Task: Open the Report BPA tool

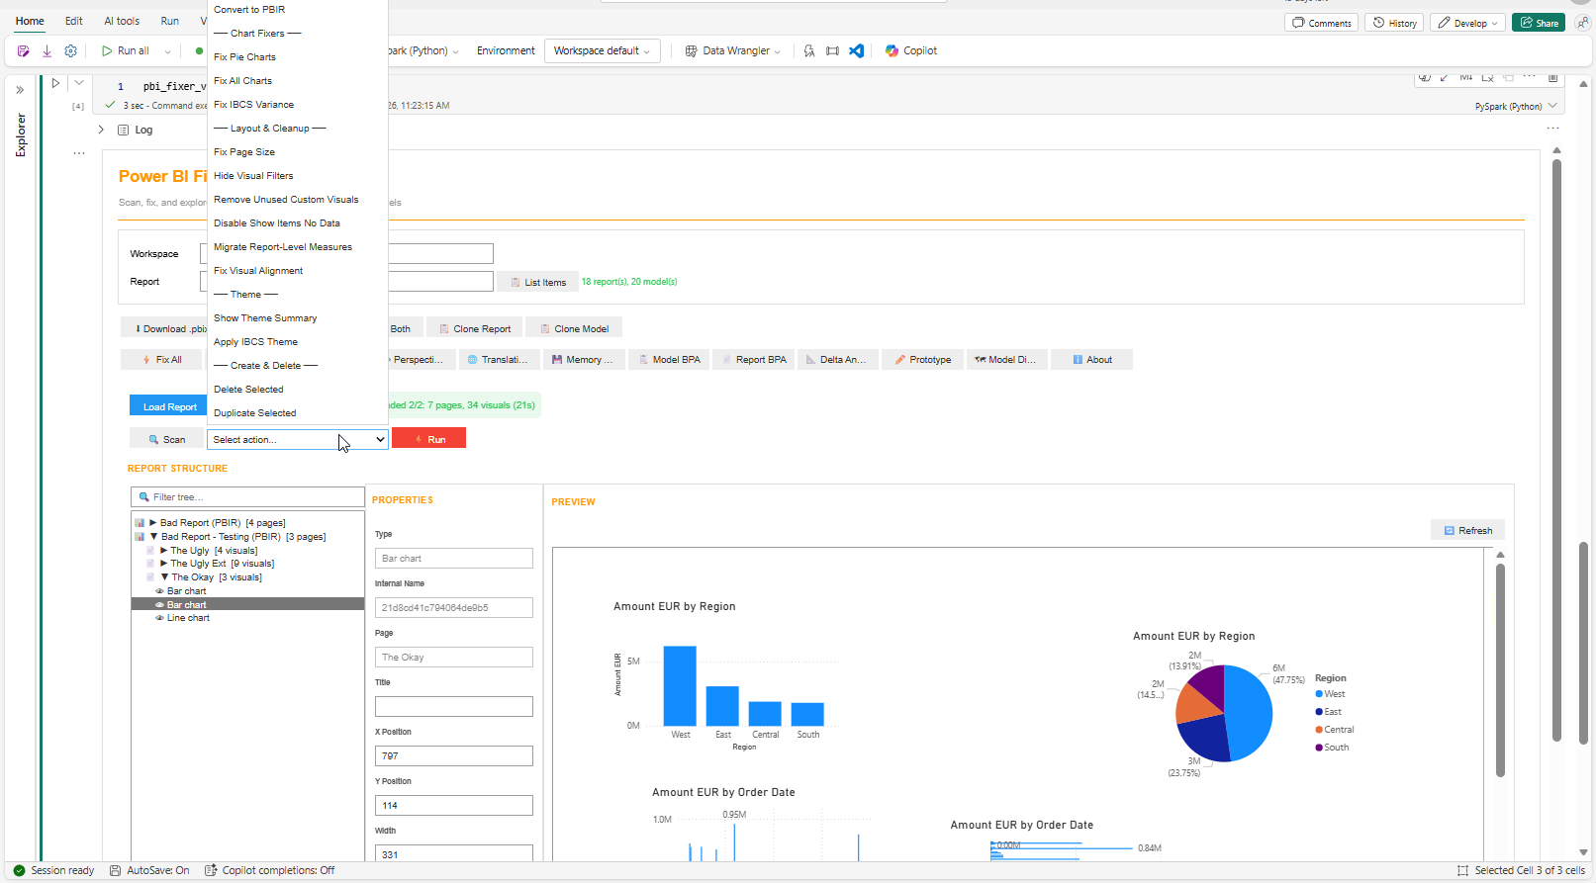Action: 753,360
